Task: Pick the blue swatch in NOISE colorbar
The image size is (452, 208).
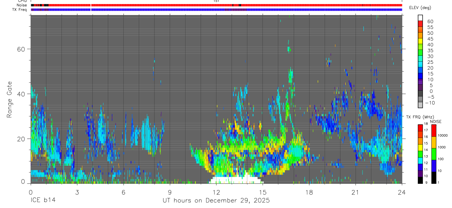Action: pos(434,166)
